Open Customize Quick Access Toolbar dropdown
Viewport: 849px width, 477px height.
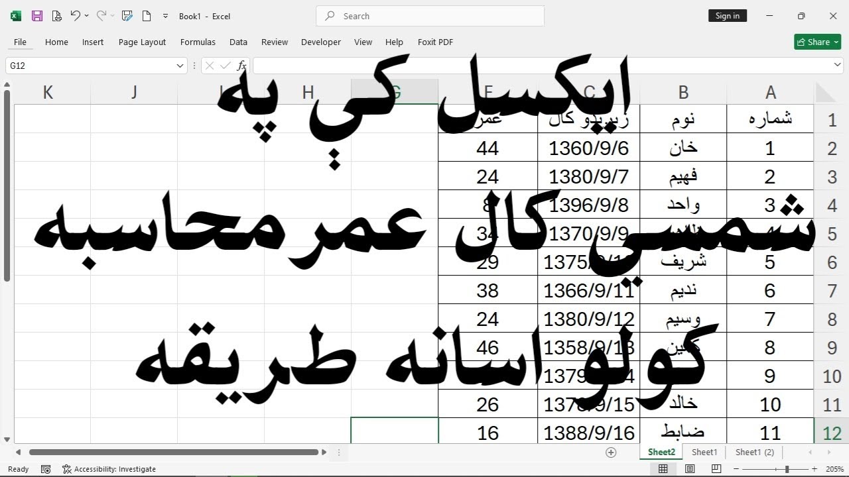point(165,16)
